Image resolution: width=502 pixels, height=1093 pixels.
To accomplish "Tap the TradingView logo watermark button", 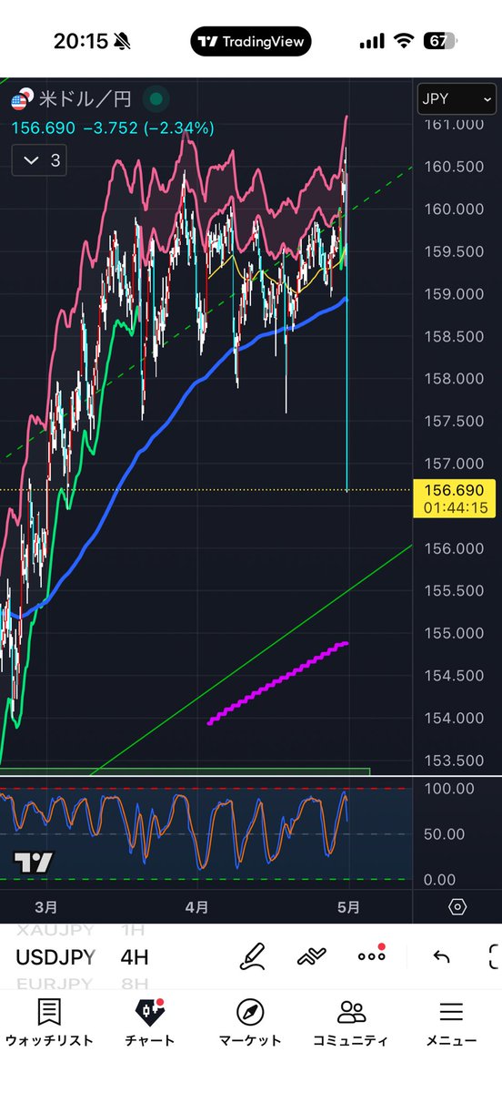I will pyautogui.click(x=34, y=861).
